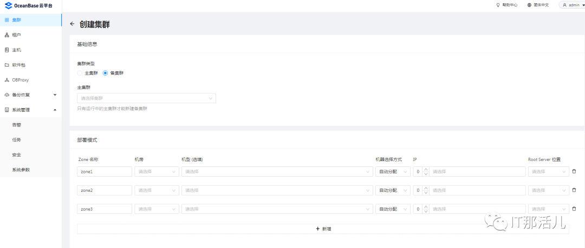Select the 主集群 radio button
The image size is (585, 248).
coord(80,73)
